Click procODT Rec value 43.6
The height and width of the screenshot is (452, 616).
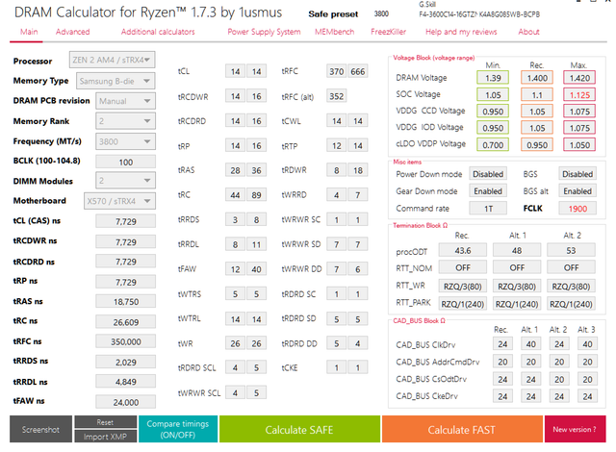[463, 250]
